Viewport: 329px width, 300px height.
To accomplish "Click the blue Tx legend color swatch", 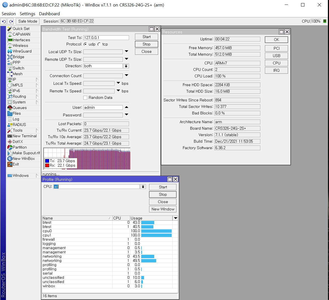I will [x=47, y=161].
